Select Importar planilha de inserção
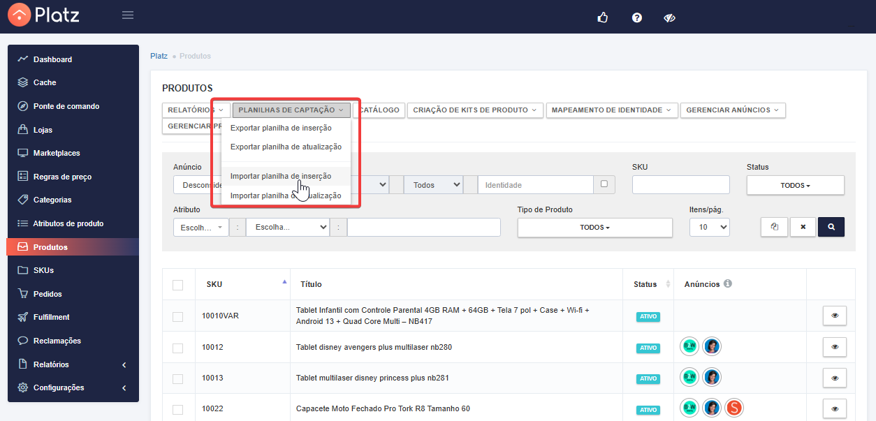The width and height of the screenshot is (876, 421). (x=281, y=177)
